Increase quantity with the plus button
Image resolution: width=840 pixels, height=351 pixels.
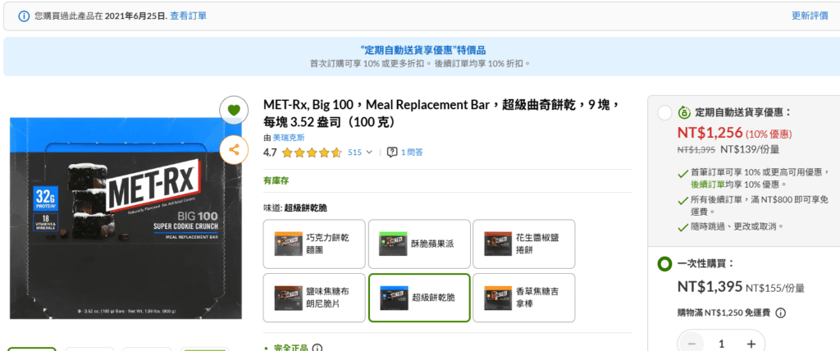pyautogui.click(x=751, y=343)
